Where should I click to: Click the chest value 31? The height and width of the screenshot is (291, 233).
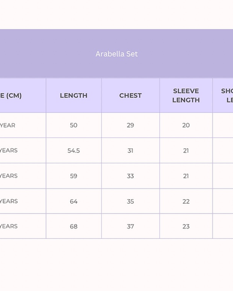tap(130, 151)
